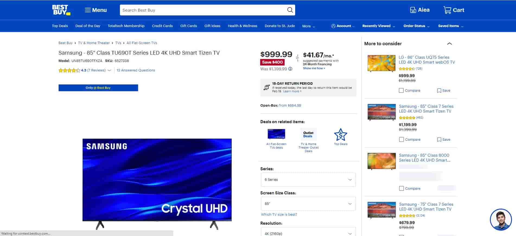Open the Series dropdown showing 6 Series
Screen dimensions: 516x236
[308, 180]
